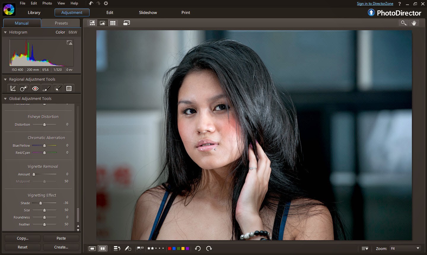Switch to grid browser view icon
The height and width of the screenshot is (255, 427).
coord(113,23)
